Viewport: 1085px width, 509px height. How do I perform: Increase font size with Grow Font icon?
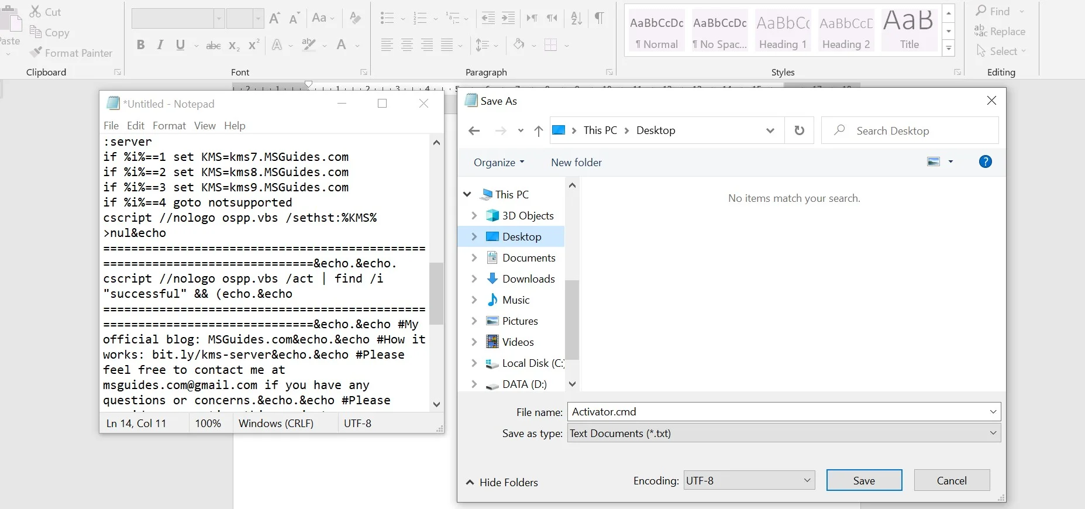coord(274,18)
